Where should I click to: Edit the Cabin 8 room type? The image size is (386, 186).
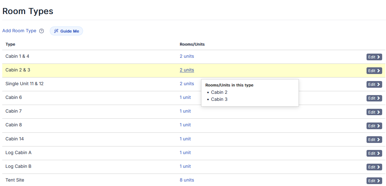(x=374, y=126)
